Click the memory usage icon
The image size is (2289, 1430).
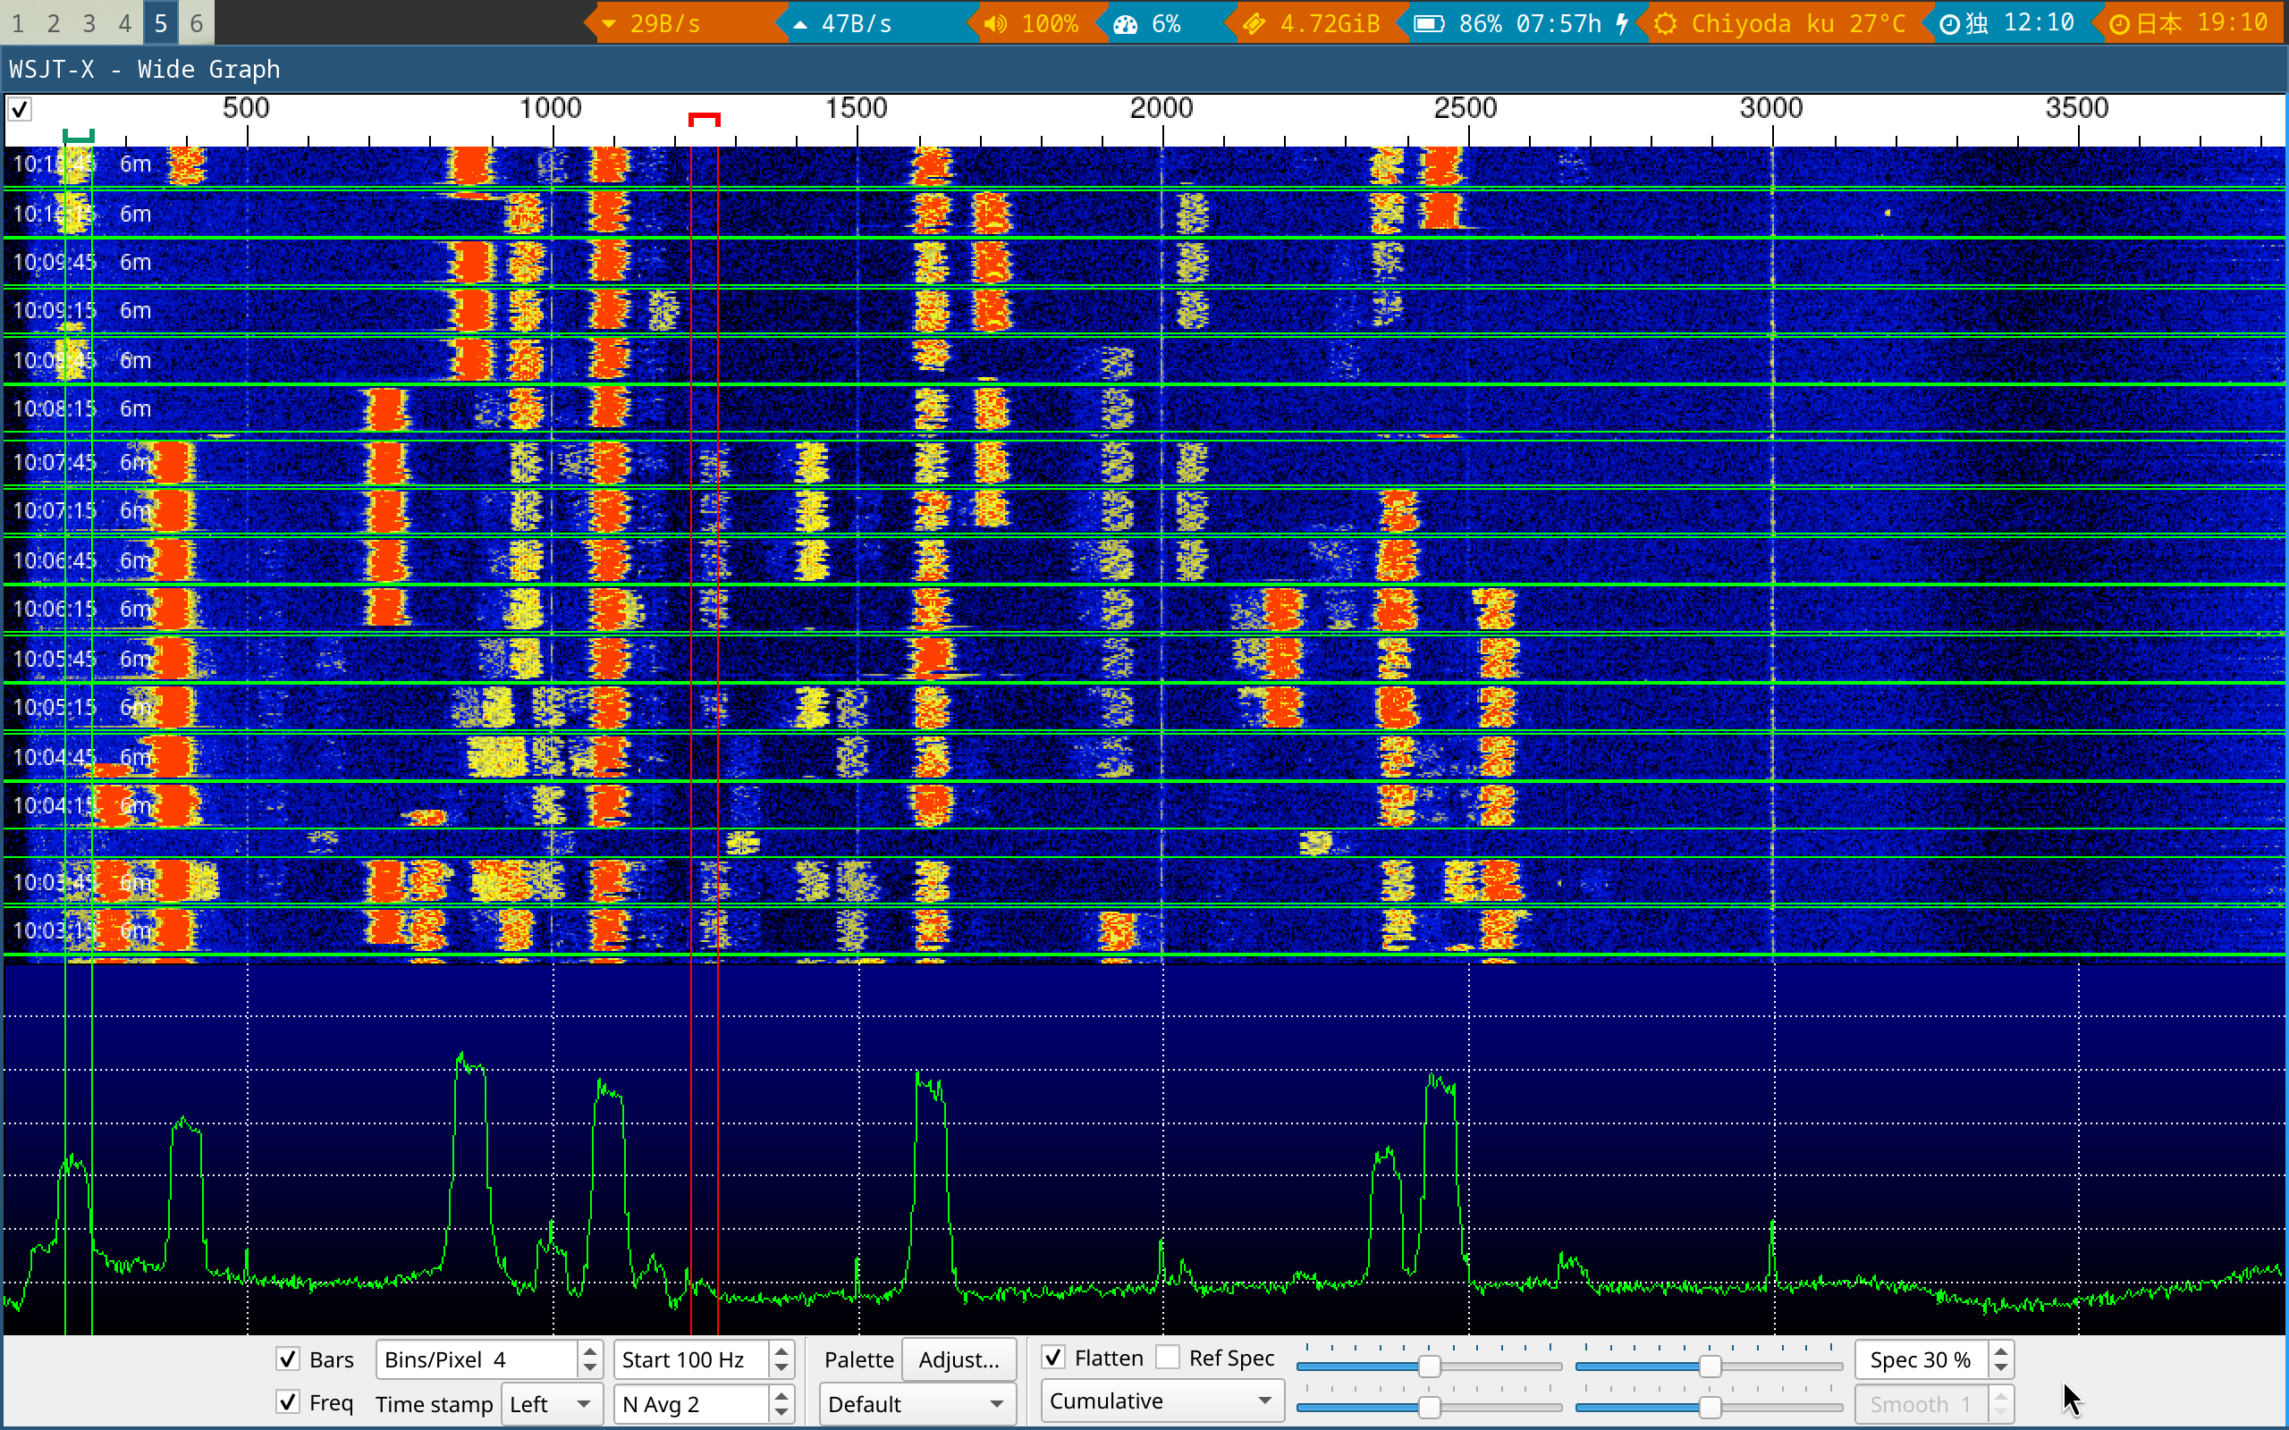pos(1254,23)
